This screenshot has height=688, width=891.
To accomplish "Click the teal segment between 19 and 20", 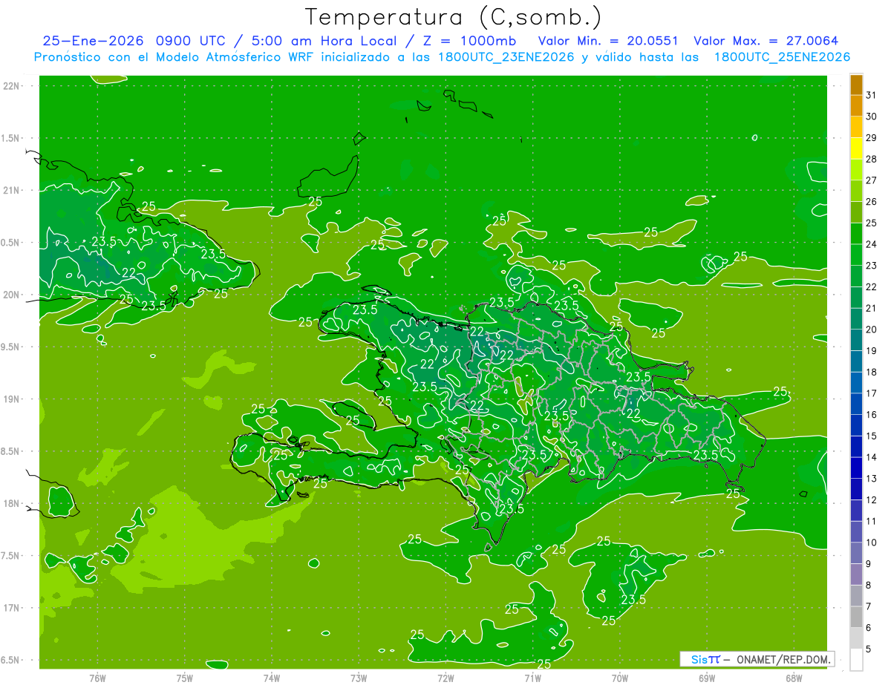I will pos(856,340).
